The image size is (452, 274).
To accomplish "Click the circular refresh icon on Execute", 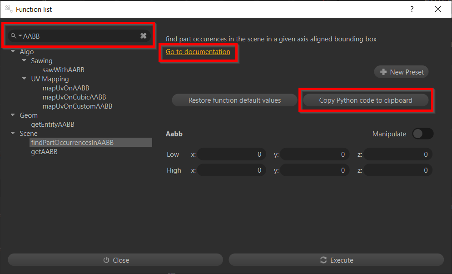I will coord(323,260).
